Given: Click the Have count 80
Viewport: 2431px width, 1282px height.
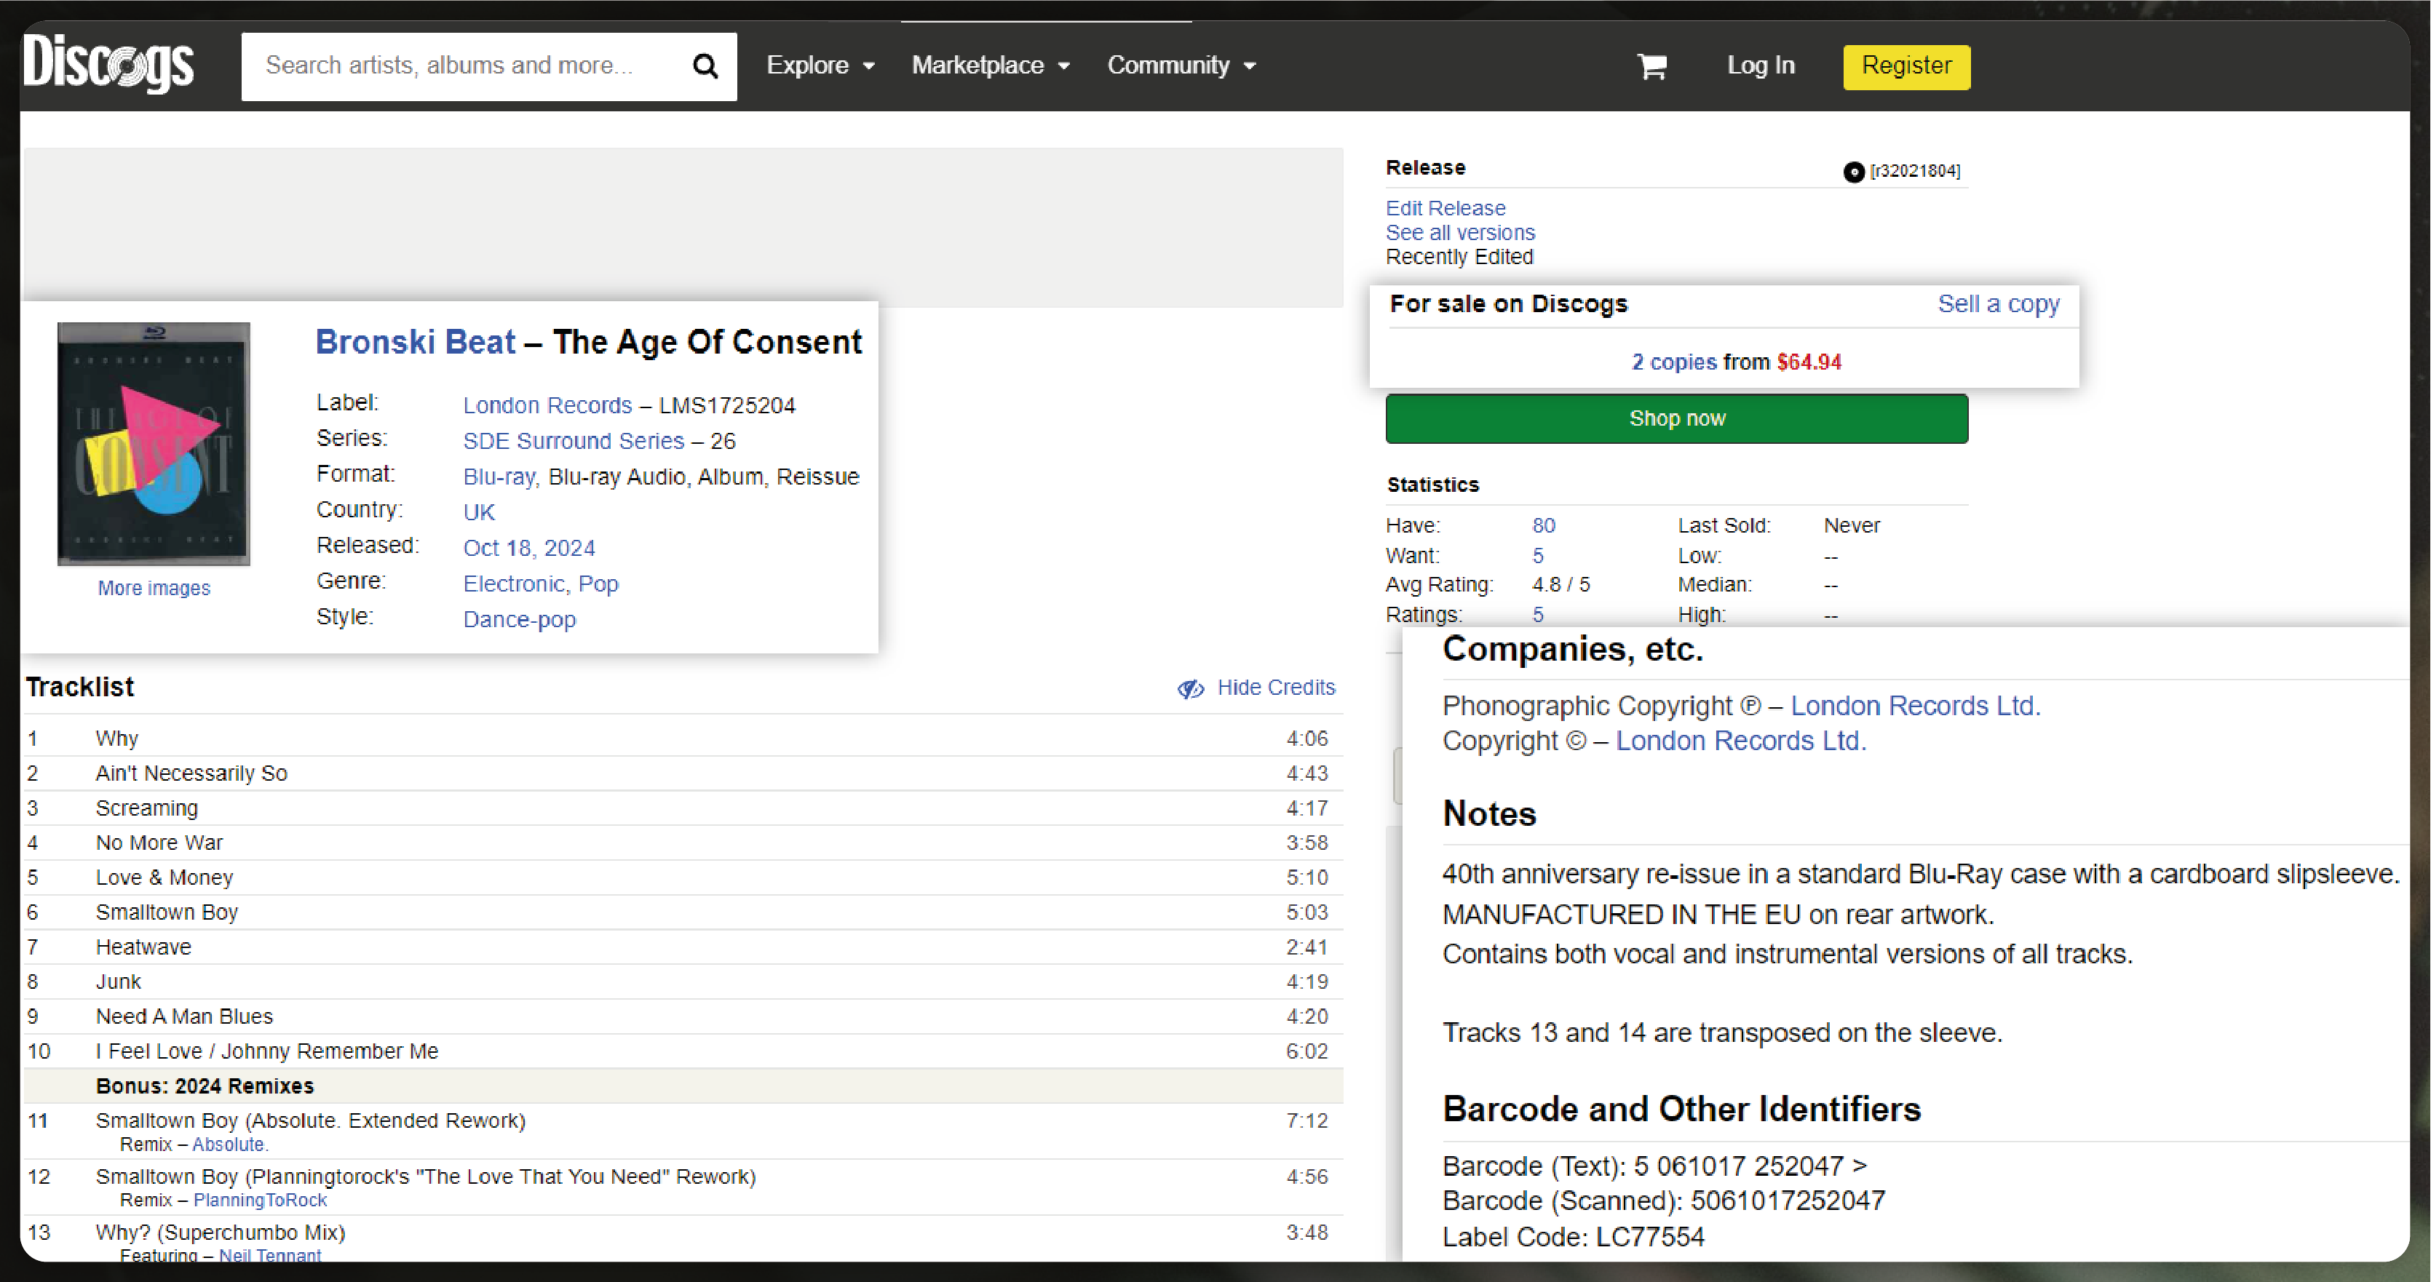Looking at the screenshot, I should coord(1544,525).
